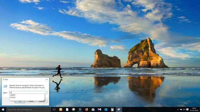
Task: Select the regedit suggestion in Run dialog
Action: pos(27,95)
